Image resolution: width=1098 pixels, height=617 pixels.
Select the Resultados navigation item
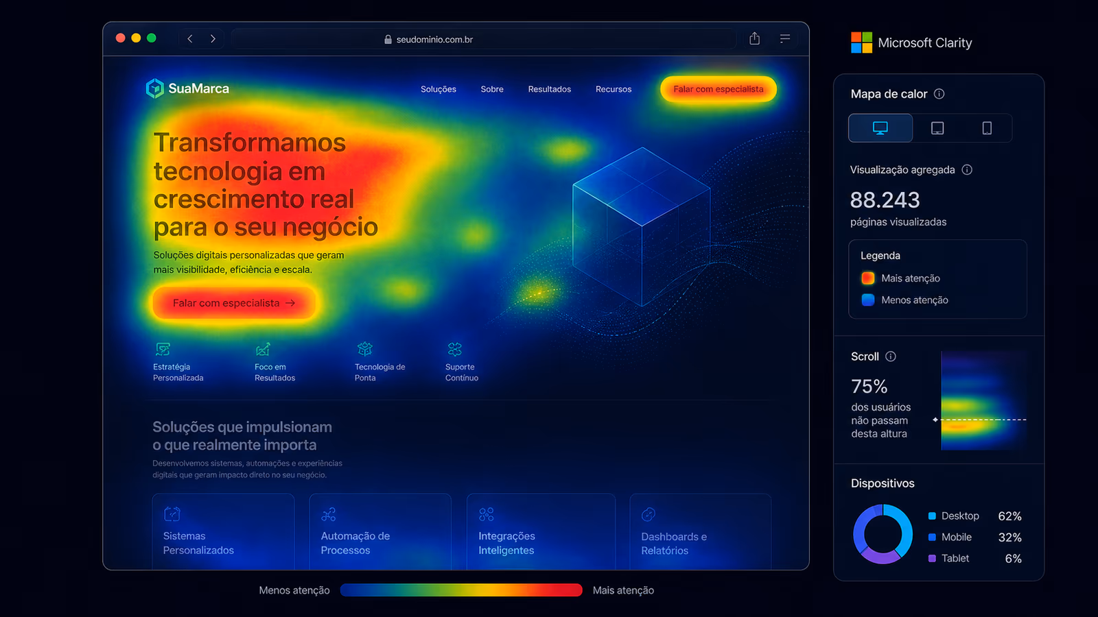pyautogui.click(x=549, y=89)
